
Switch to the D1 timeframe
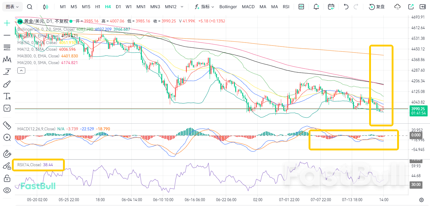point(118,7)
